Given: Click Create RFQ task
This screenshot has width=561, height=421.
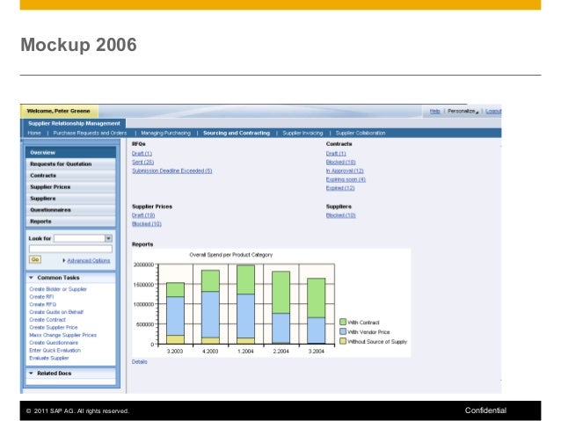Looking at the screenshot, I should pyautogui.click(x=42, y=304).
